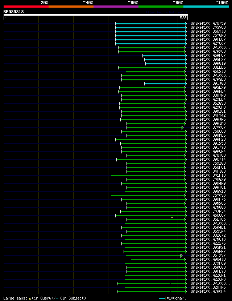This screenshot has height=301, width=232.
Task: Click the UniRef100_B9IJG8 hit name
Action: coord(208,84)
